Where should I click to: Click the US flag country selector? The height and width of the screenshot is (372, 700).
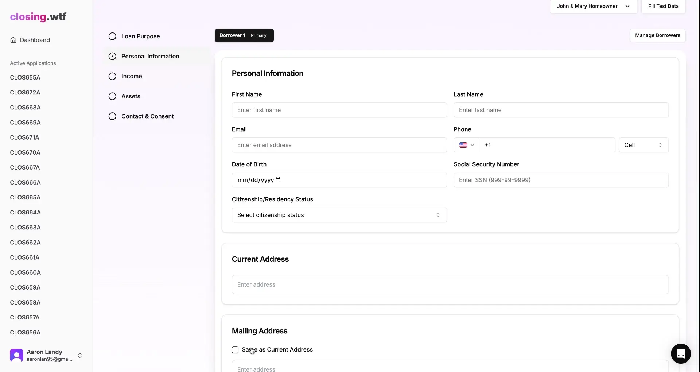click(x=466, y=145)
